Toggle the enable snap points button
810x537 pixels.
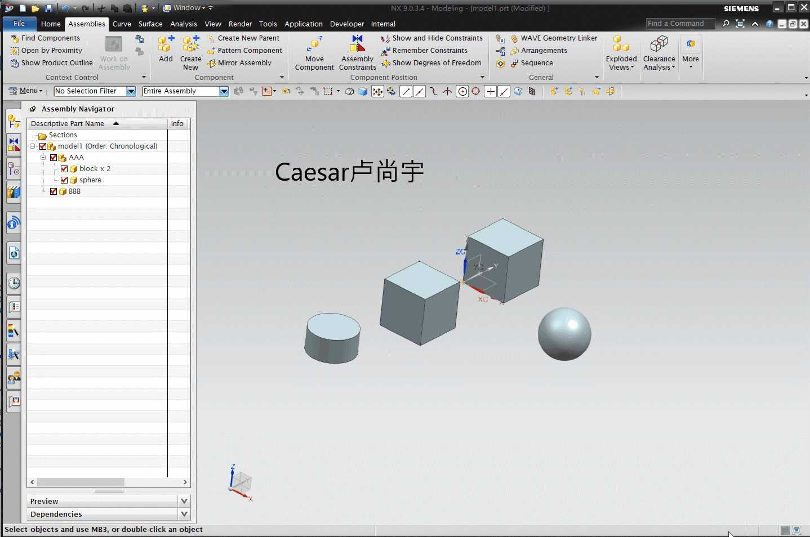[377, 91]
